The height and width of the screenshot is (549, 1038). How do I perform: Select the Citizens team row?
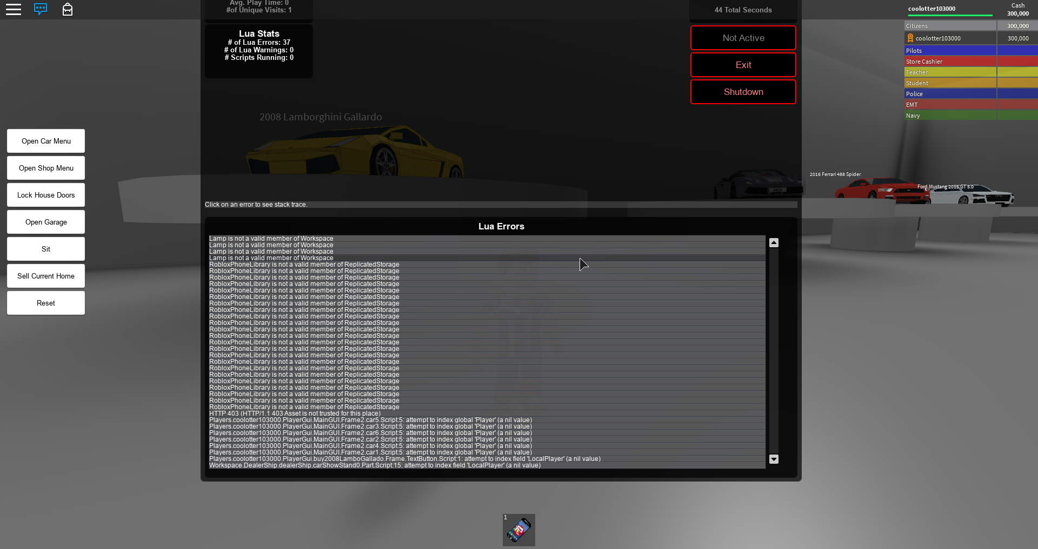[971, 26]
